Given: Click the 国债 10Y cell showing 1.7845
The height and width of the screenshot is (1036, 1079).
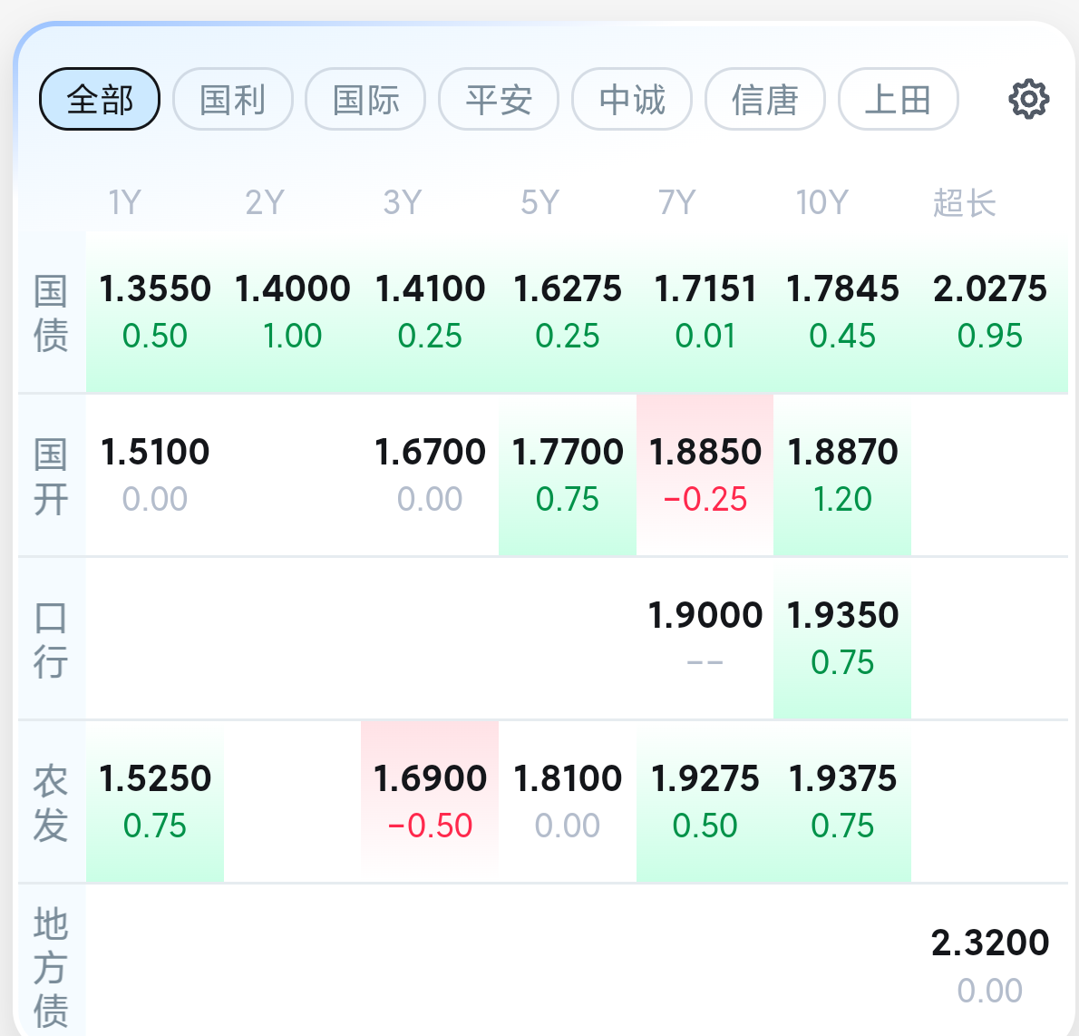Looking at the screenshot, I should point(842,312).
